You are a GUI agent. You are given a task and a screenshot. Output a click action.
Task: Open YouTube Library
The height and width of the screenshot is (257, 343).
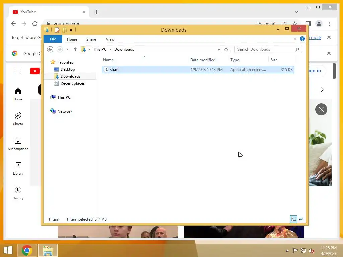click(18, 169)
